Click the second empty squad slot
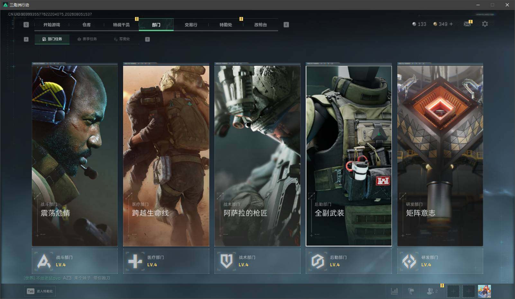515x299 pixels. [x=469, y=291]
